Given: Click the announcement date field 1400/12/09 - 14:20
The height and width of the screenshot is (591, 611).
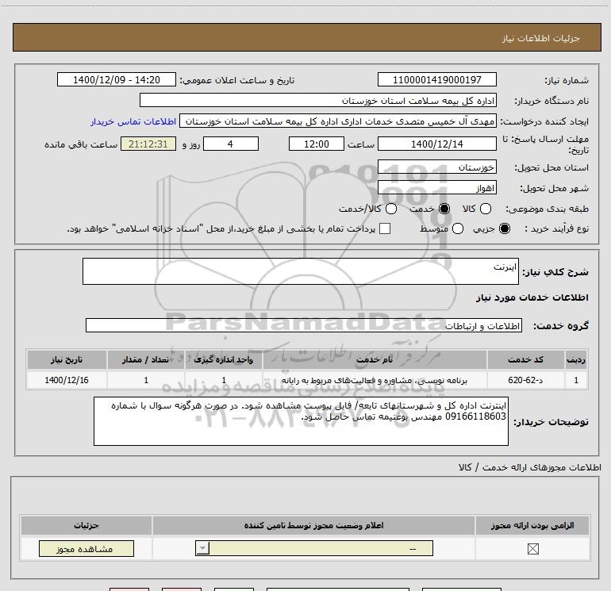Looking at the screenshot, I should click(x=117, y=79).
